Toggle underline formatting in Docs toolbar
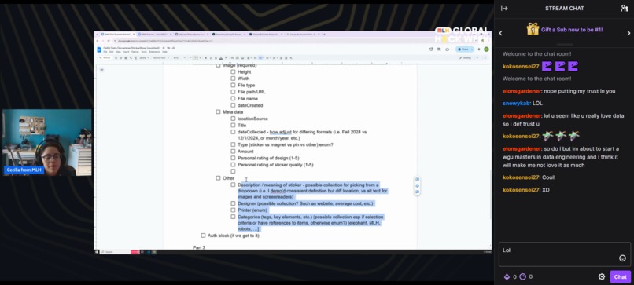The width and height of the screenshot is (634, 285). tap(216, 58)
